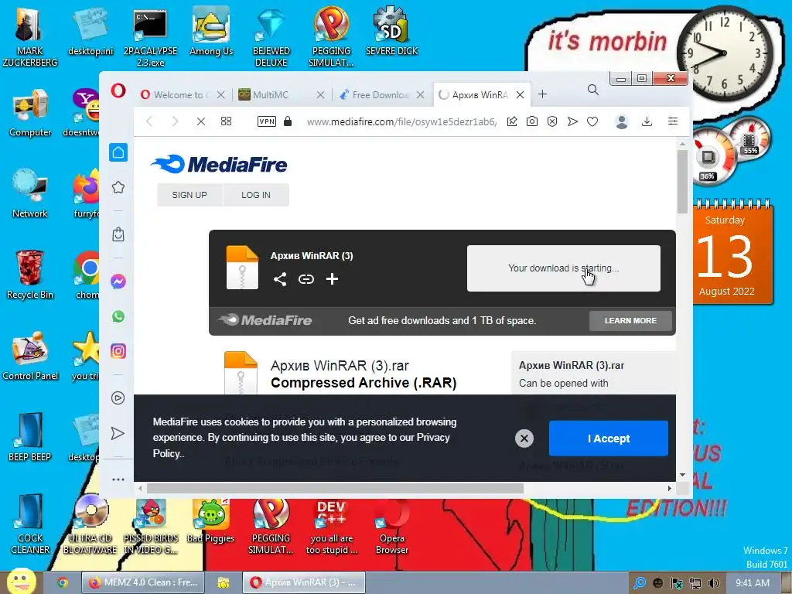Viewport: 792px width, 594px height.
Task: Add page to bookmarks with heart icon
Action: click(592, 121)
